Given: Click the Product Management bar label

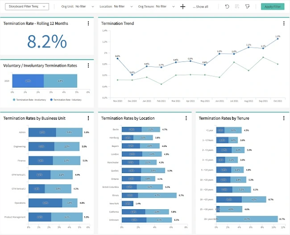Looking at the screenshot, I should coord(15,217).
